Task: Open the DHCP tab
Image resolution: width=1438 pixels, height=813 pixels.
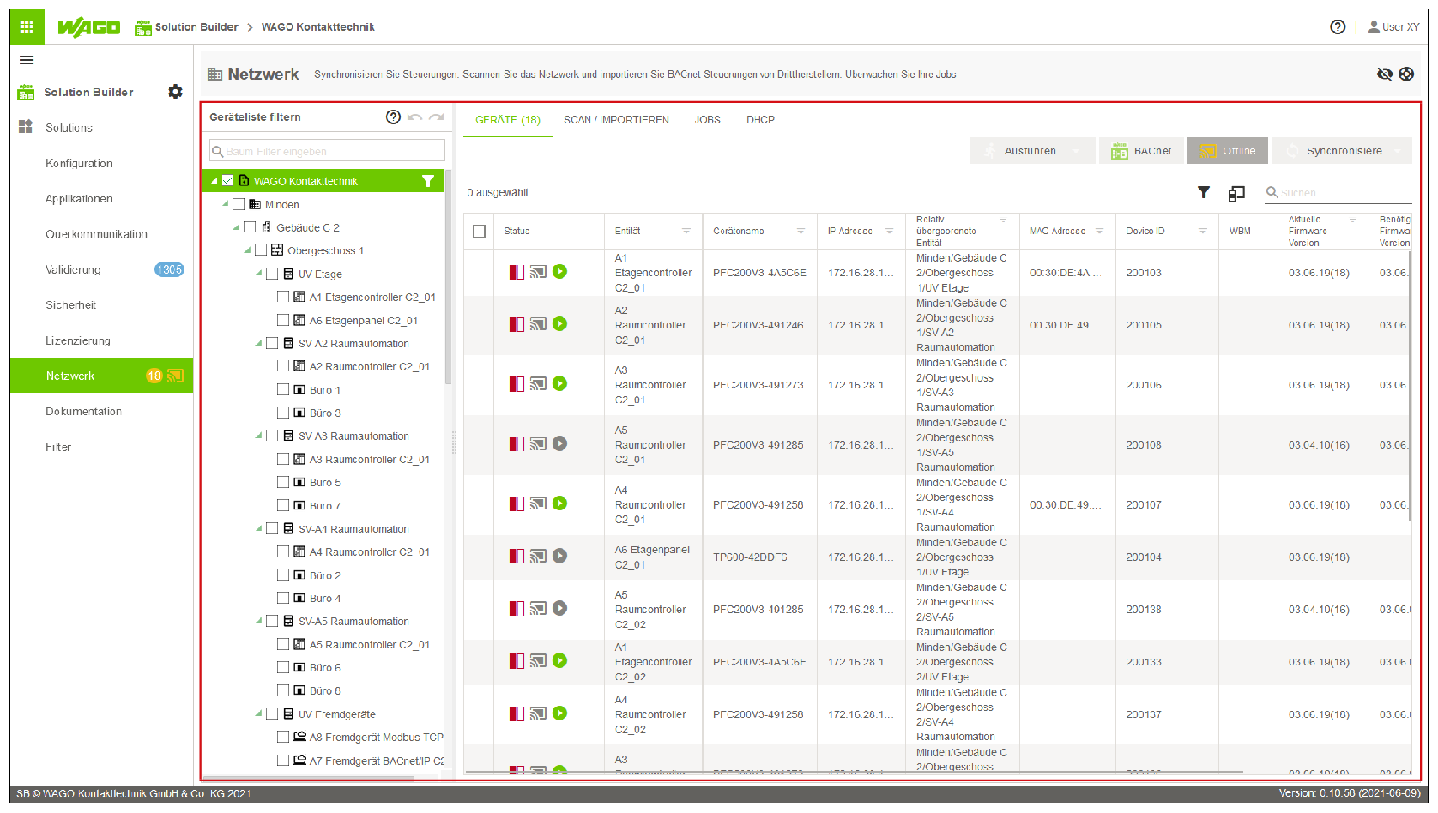Action: click(760, 120)
